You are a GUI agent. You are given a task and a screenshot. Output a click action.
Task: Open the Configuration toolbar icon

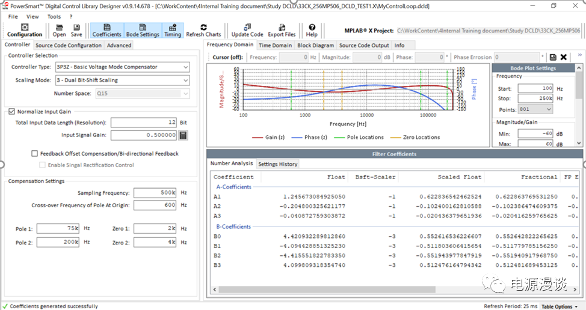pos(25,30)
